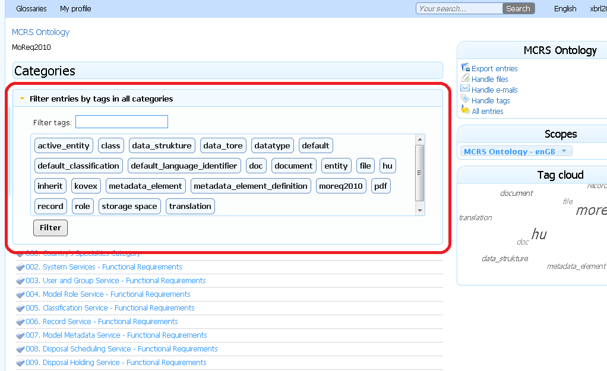Select the kovex tag
This screenshot has height=371, width=607.
86,186
